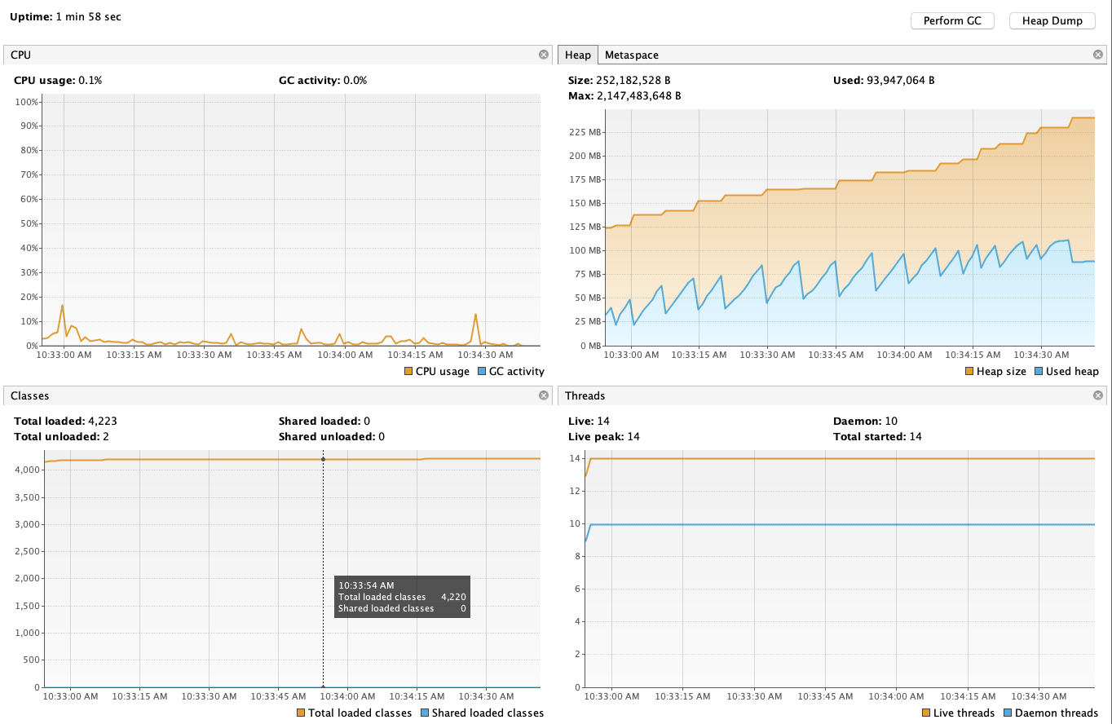Click the Heap size legend swatch
The height and width of the screenshot is (724, 1112).
(969, 372)
